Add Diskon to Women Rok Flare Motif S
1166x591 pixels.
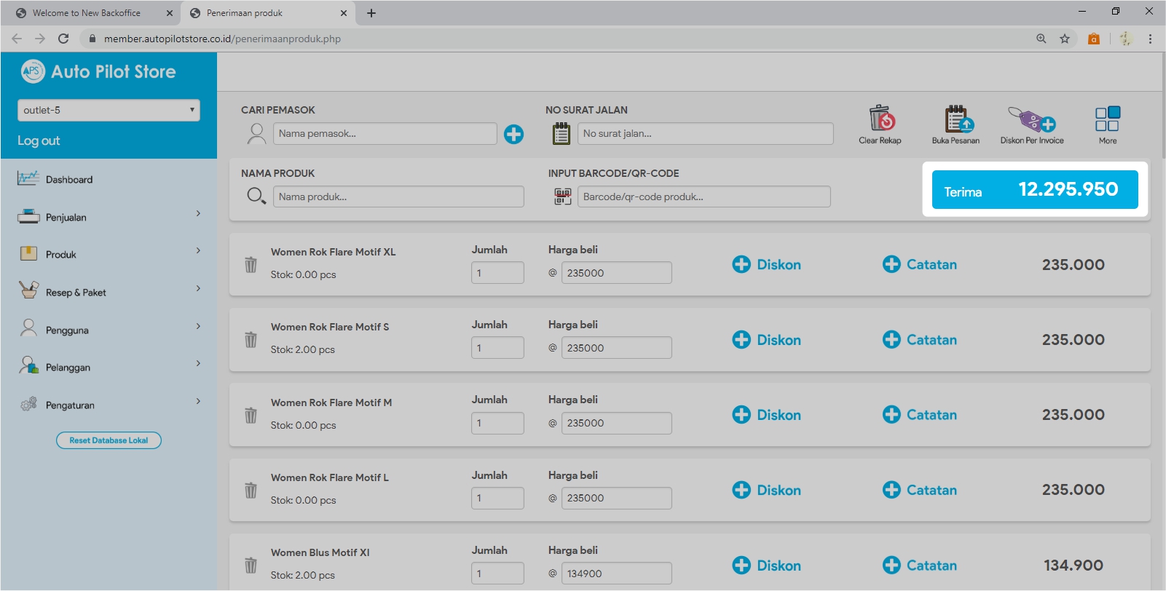point(766,340)
